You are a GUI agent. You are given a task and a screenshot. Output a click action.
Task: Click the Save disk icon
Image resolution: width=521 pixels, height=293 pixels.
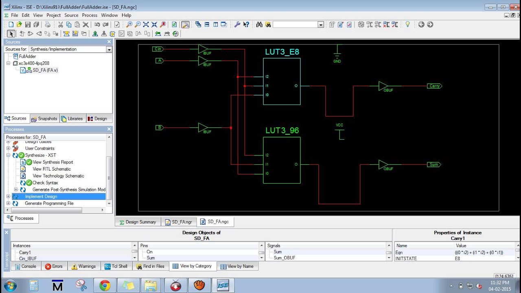(28, 24)
